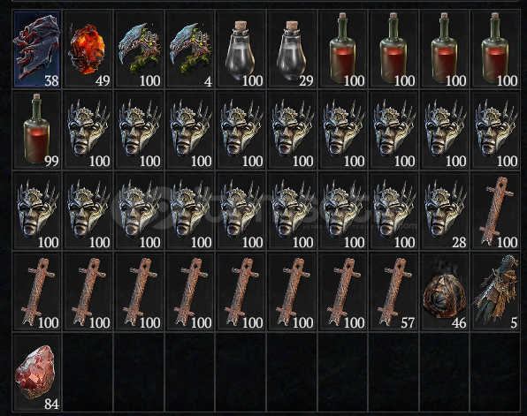Select the green claw item stack of 4
This screenshot has height=416, width=527.
[x=190, y=49]
